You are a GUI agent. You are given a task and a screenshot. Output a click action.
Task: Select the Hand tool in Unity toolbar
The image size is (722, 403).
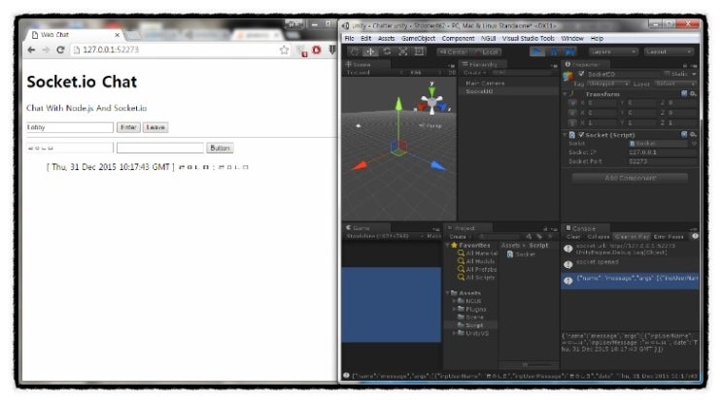[354, 51]
